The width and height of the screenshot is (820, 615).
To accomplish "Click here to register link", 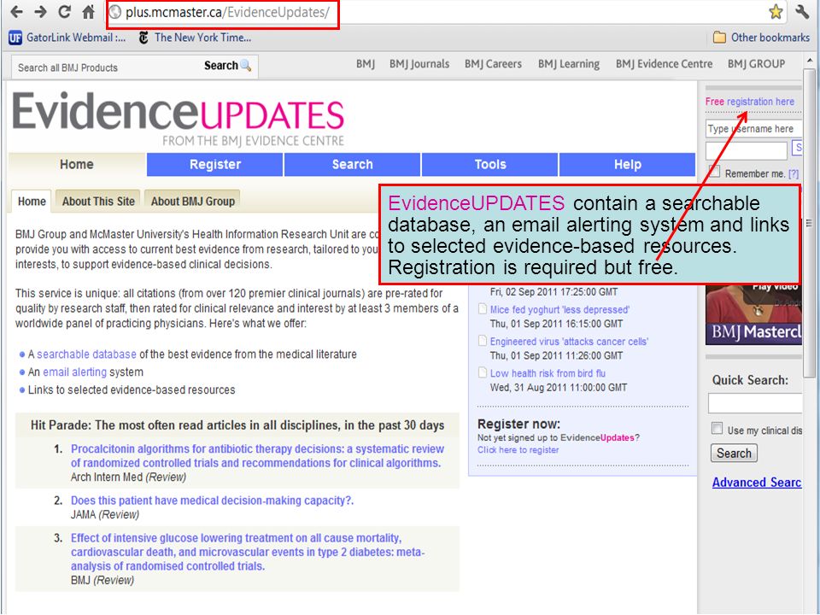I will [518, 450].
